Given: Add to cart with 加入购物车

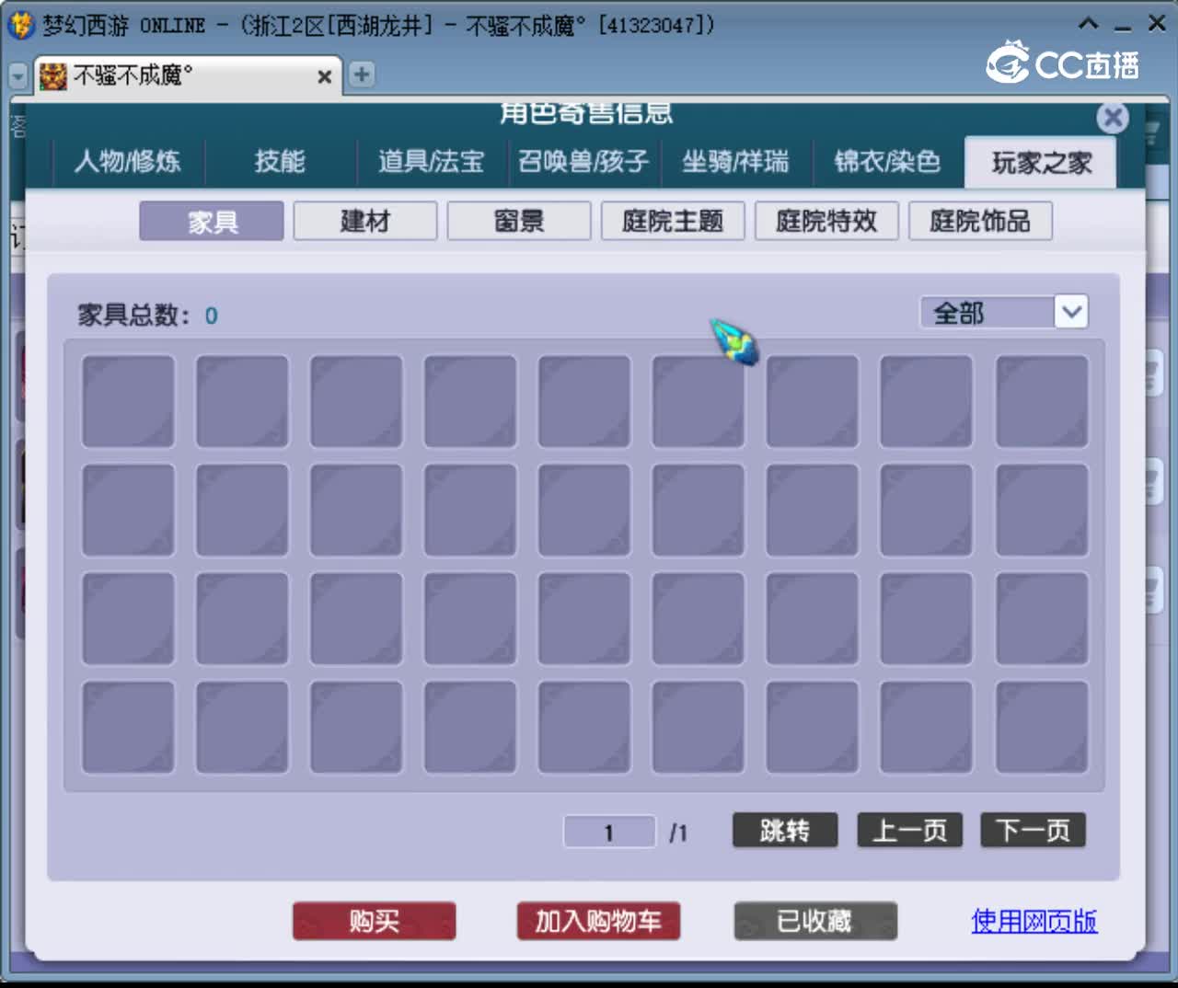Looking at the screenshot, I should [598, 921].
